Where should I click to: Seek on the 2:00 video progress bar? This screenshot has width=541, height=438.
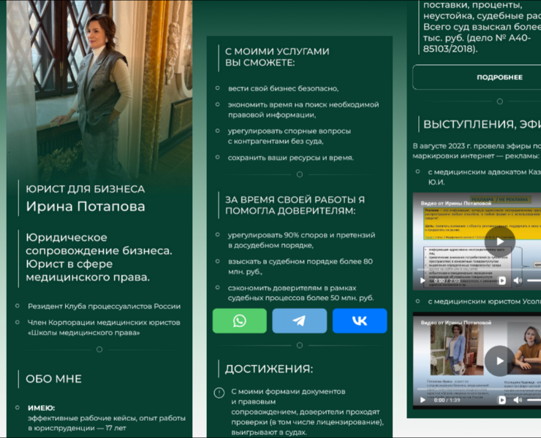click(479, 269)
